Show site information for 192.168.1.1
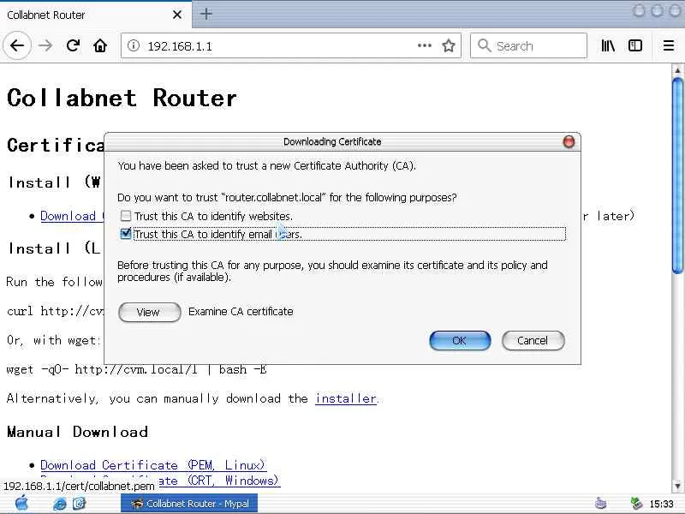685x514 pixels. pyautogui.click(x=134, y=45)
